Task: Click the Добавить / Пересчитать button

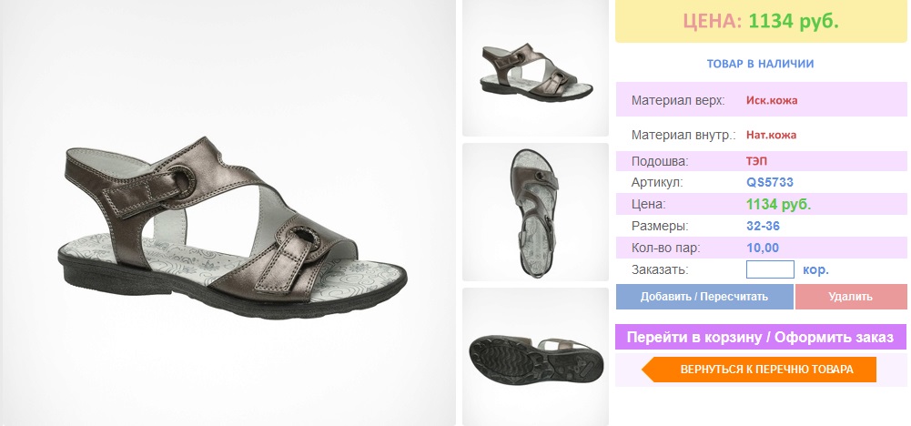Action: coord(704,297)
